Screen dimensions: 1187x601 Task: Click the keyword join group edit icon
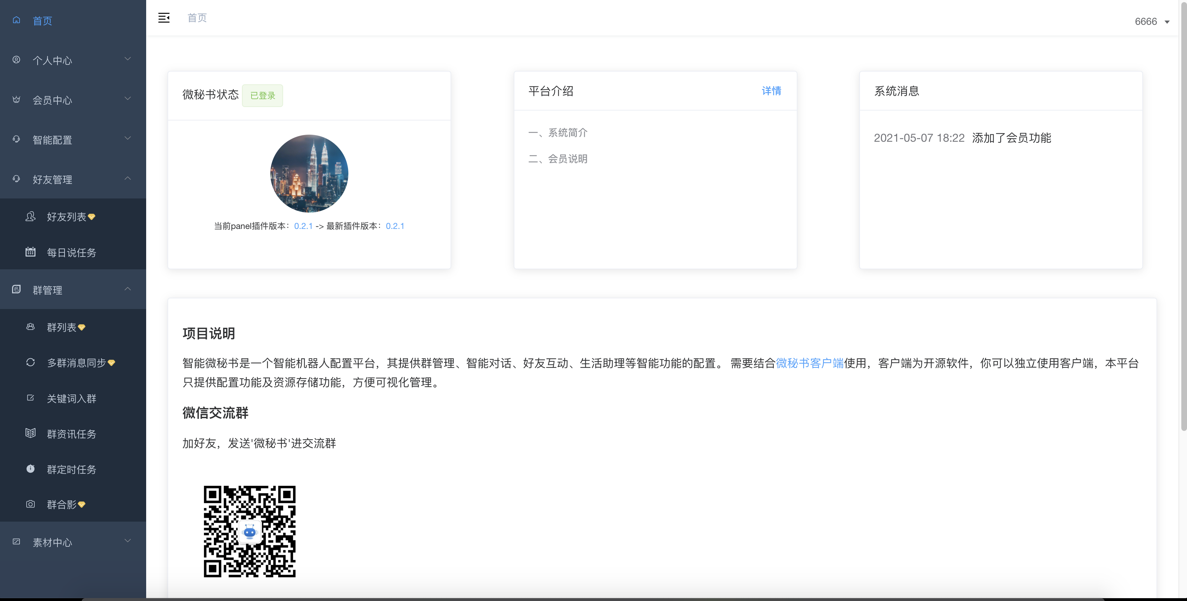coord(31,398)
